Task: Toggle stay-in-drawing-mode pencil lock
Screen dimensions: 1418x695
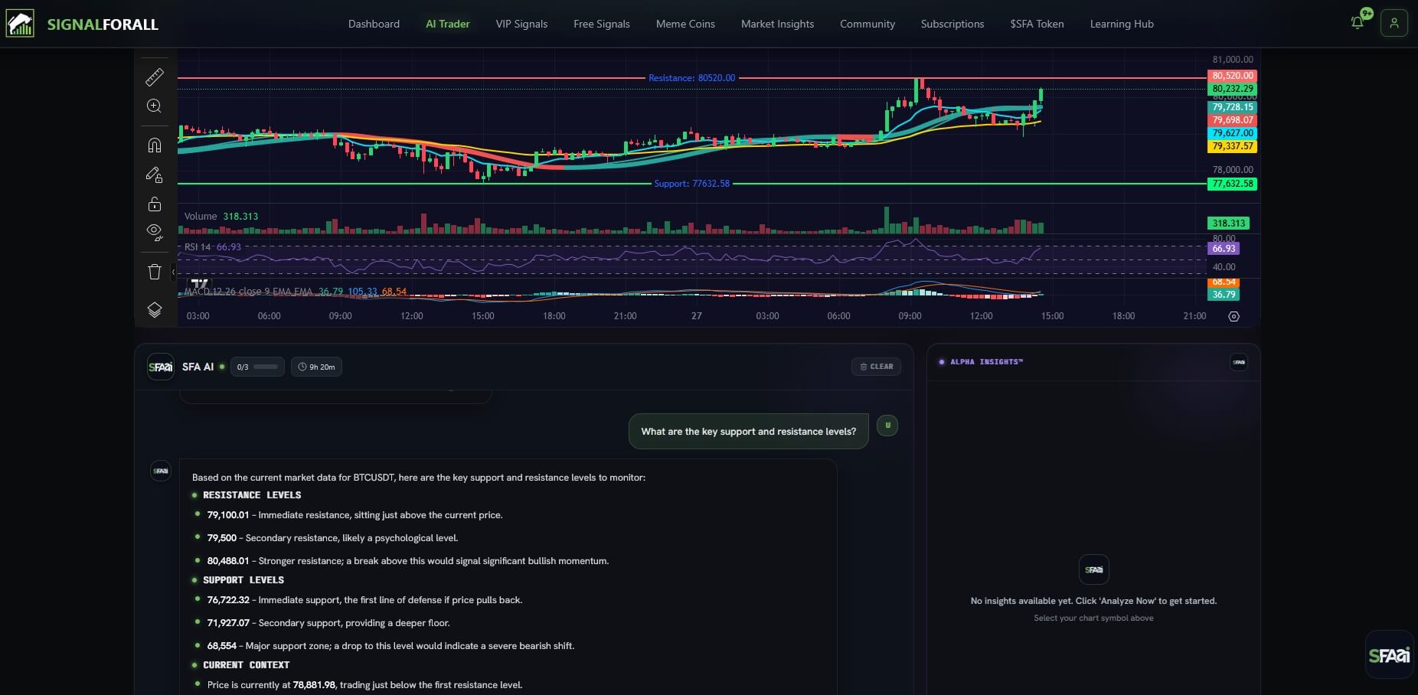Action: 154,175
